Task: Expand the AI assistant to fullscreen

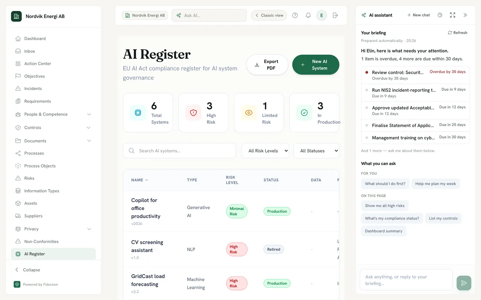Action: pyautogui.click(x=452, y=15)
